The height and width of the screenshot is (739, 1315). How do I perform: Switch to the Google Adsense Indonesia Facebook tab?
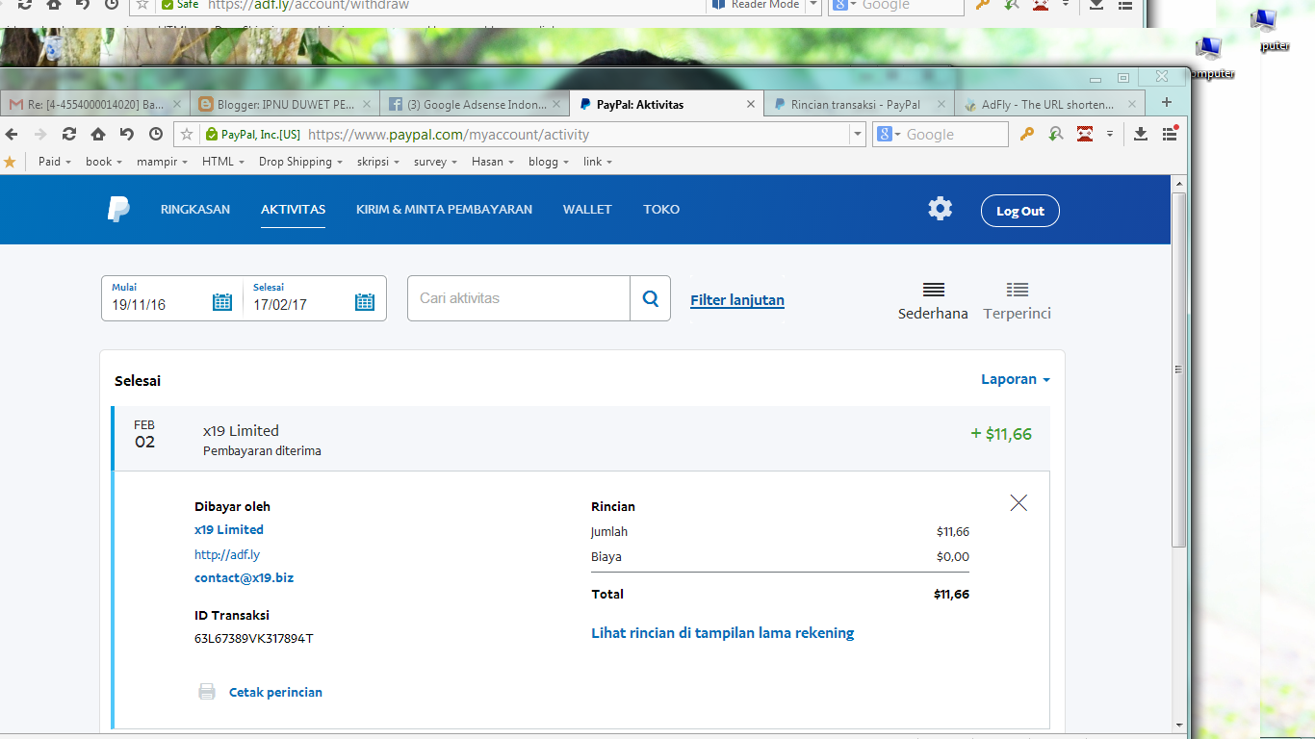476,104
